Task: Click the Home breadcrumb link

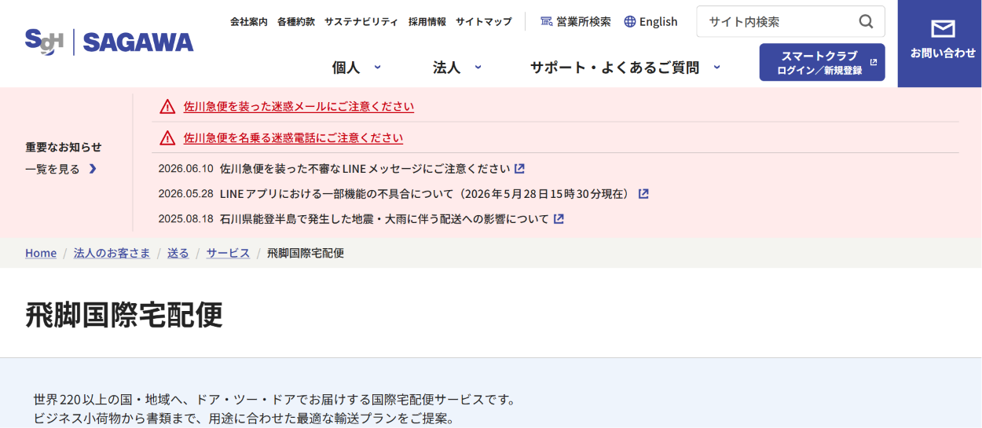Action: (x=41, y=253)
